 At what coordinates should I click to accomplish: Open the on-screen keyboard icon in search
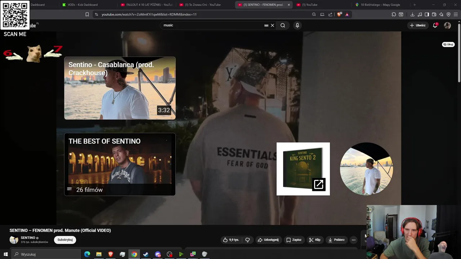[x=266, y=25]
